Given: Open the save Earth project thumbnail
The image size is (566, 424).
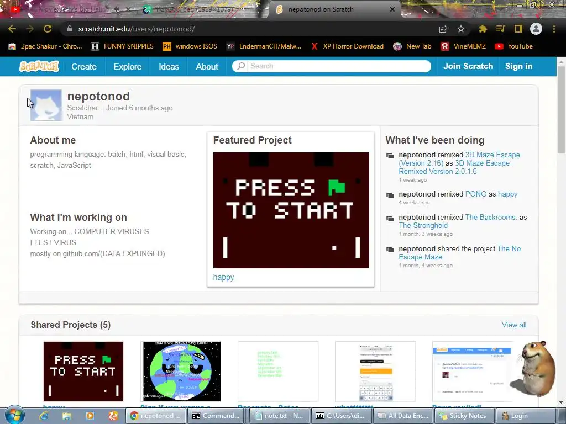Looking at the screenshot, I should coord(181,372).
